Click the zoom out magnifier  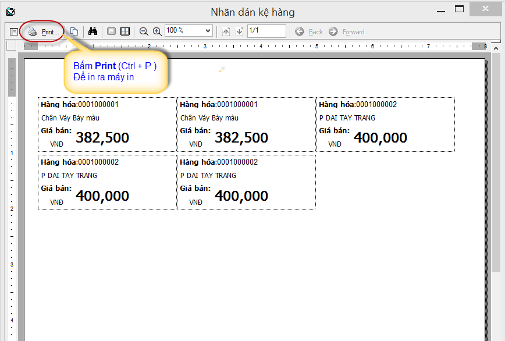click(x=144, y=31)
